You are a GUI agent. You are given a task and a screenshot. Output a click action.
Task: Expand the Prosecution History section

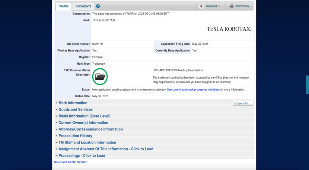click(x=75, y=136)
